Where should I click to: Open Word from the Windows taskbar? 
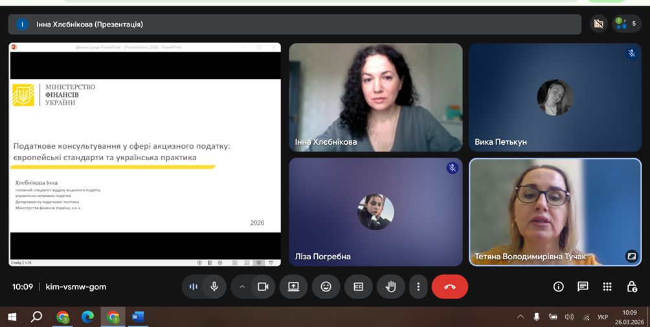[x=138, y=317]
